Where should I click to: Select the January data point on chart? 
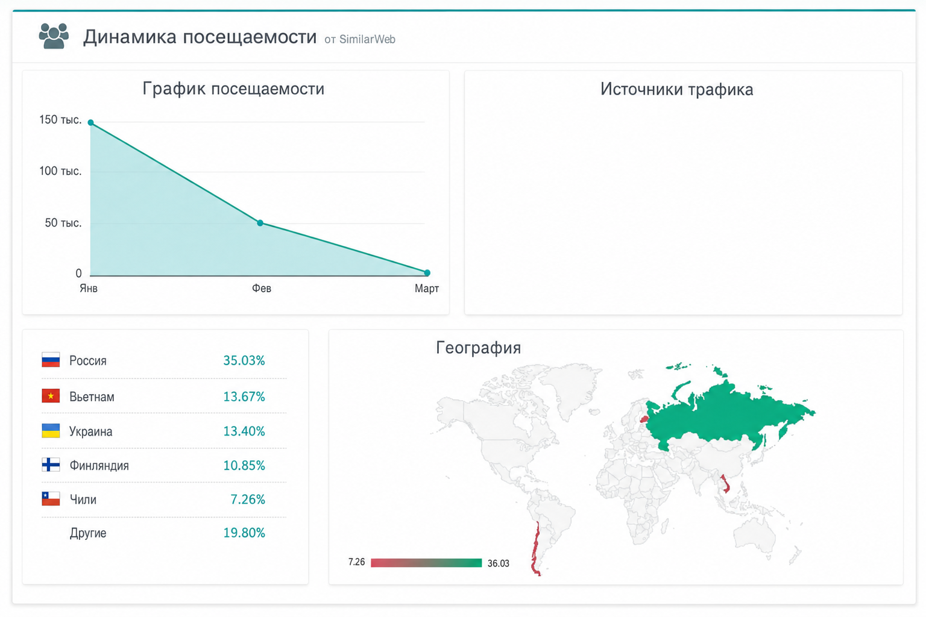(91, 123)
